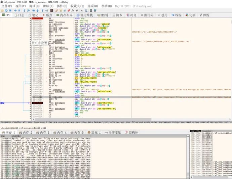Open the Patches bandage icon
Image resolution: width=232 pixels, height=179 pixels.
[57, 10]
